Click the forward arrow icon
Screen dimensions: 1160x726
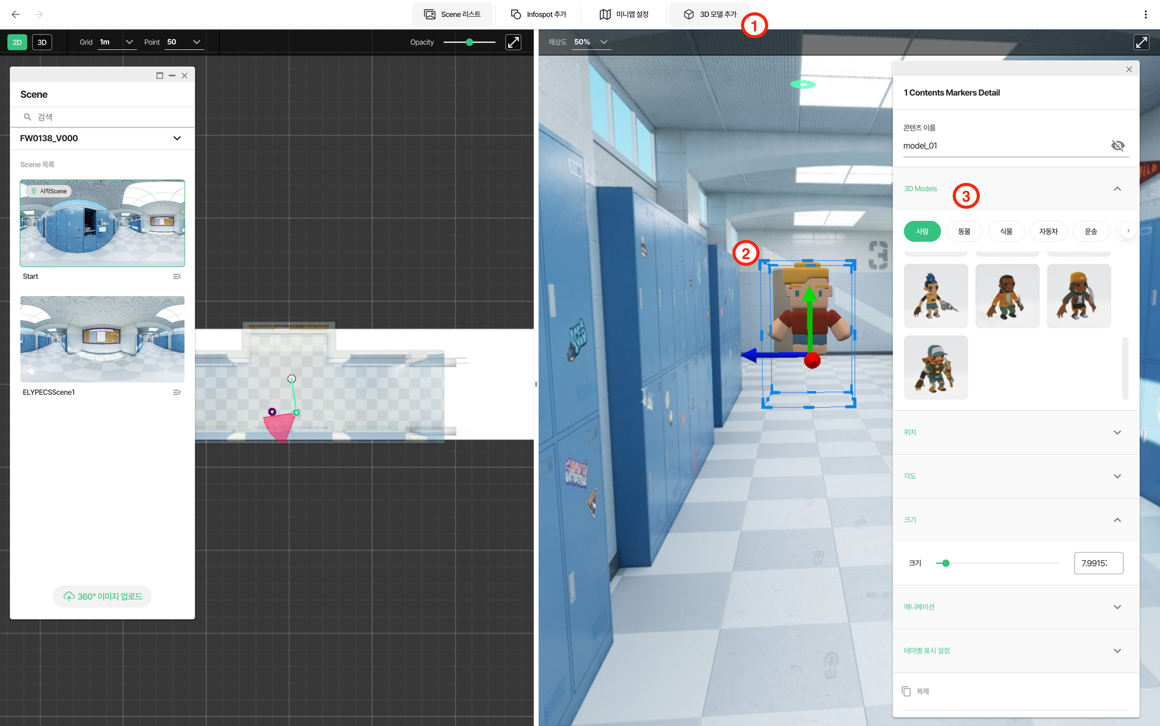coord(39,14)
